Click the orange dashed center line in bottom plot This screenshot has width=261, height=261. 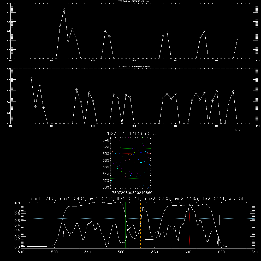140,225
